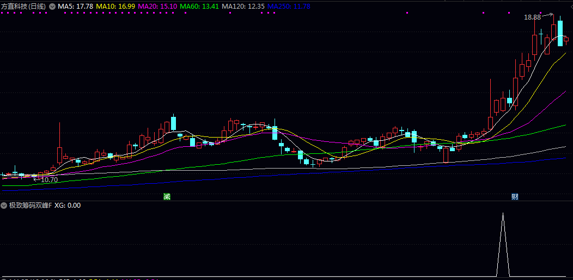
Task: Open the main chart indicator dropdown arrow
Action: (52, 6)
